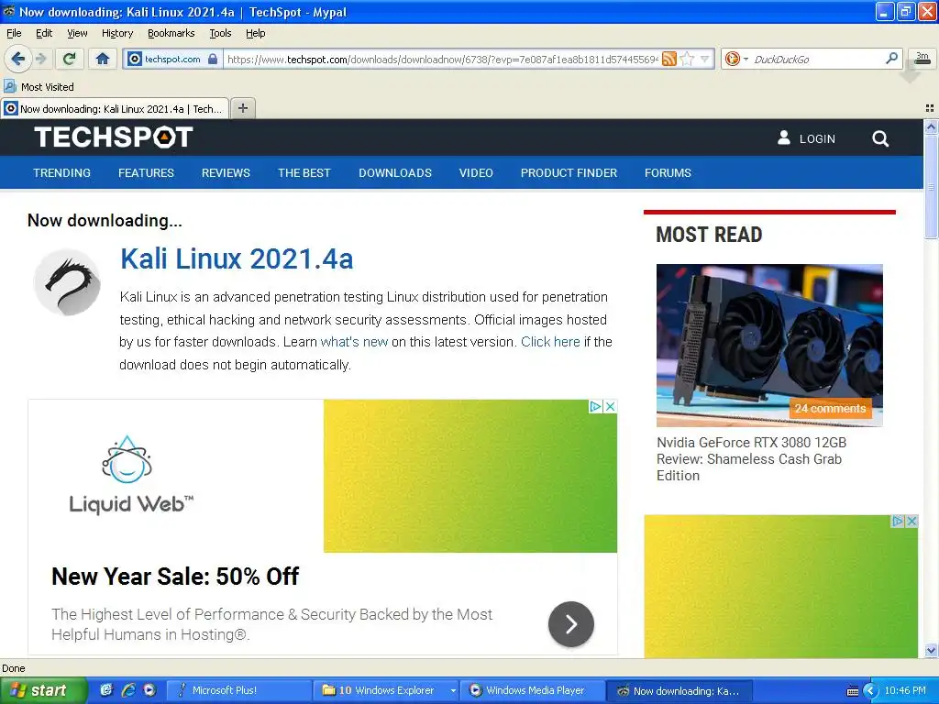Open the RTX 3080 graphics card thumbnail

pyautogui.click(x=769, y=345)
